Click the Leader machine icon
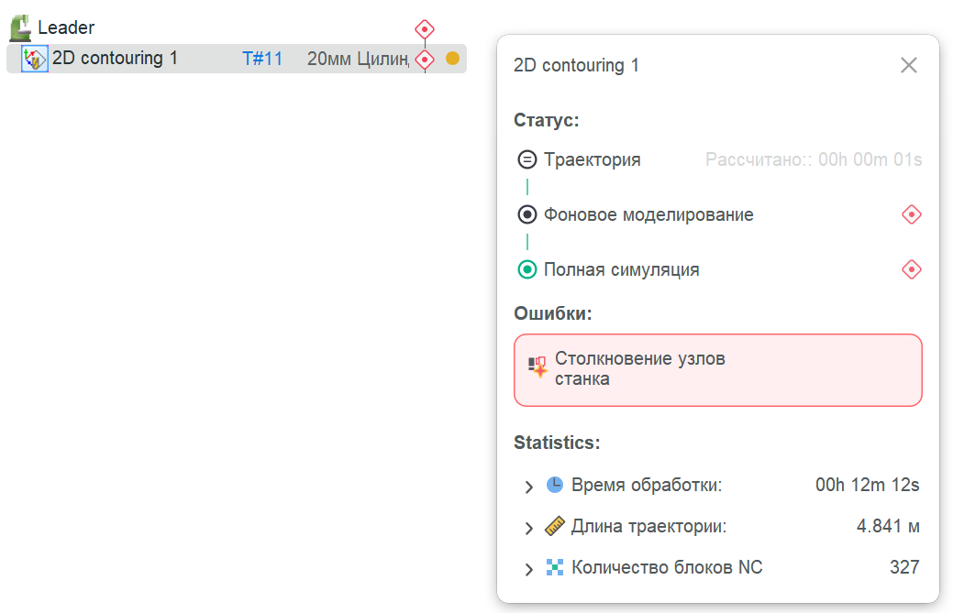This screenshot has width=953, height=613. click(x=21, y=28)
